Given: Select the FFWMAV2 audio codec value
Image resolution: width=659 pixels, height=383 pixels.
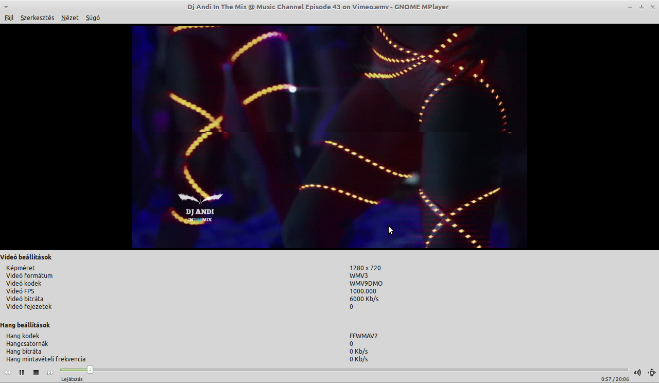Looking at the screenshot, I should pyautogui.click(x=363, y=336).
